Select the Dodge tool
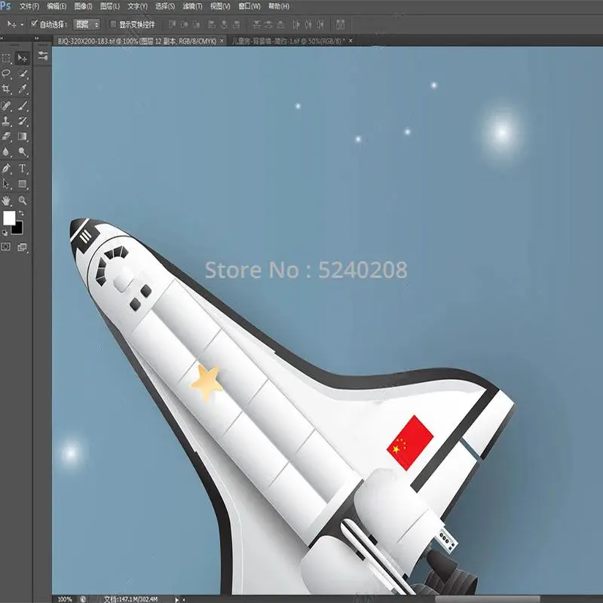 click(23, 152)
